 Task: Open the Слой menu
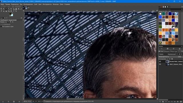pyautogui.click(x=35, y=4)
